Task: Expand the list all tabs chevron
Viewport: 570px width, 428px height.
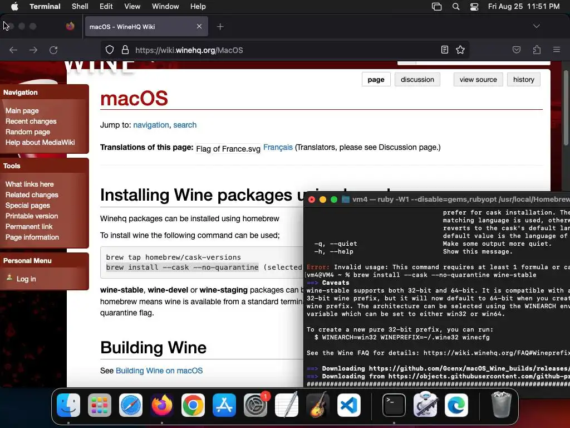Action: coord(536,26)
